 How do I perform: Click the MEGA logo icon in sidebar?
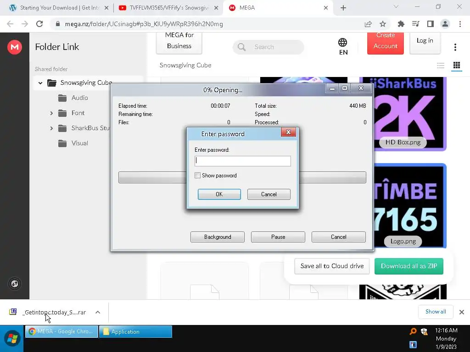coord(15,47)
